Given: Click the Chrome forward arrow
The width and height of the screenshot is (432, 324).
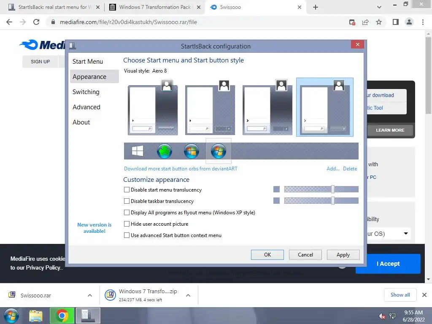Looking at the screenshot, I should (x=23, y=22).
